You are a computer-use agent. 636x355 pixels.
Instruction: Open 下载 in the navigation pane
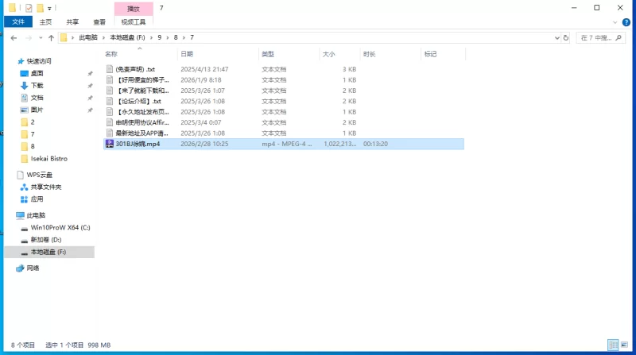37,86
